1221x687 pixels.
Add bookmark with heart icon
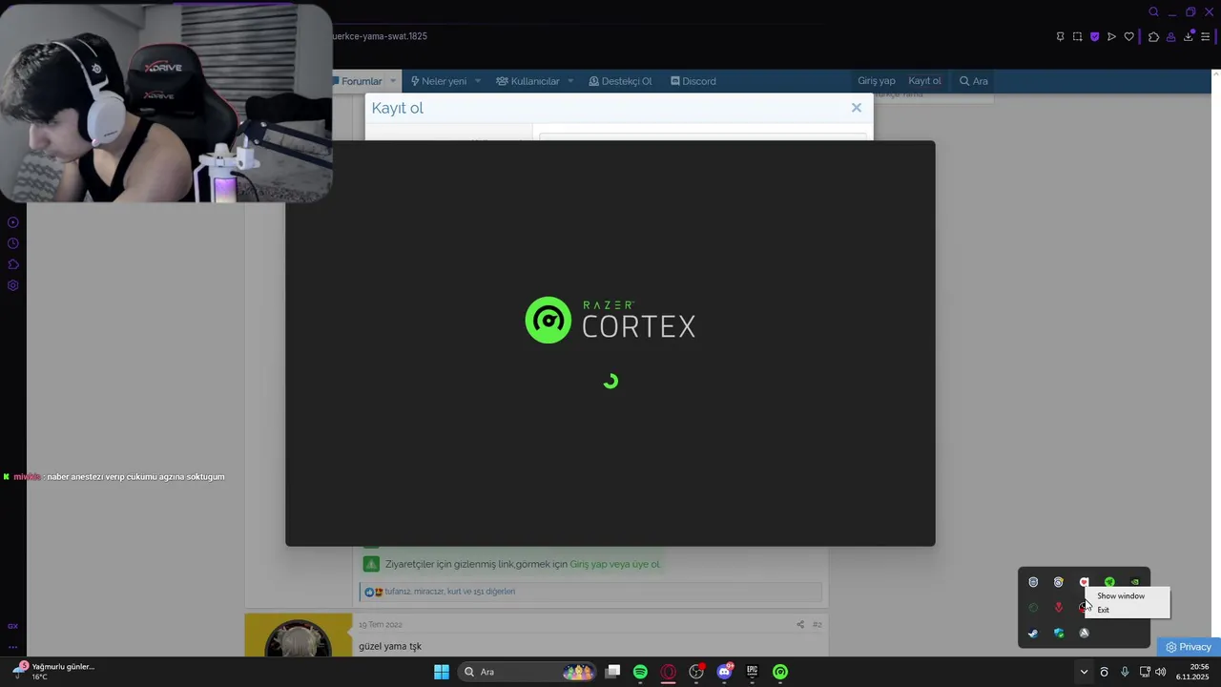point(1128,36)
